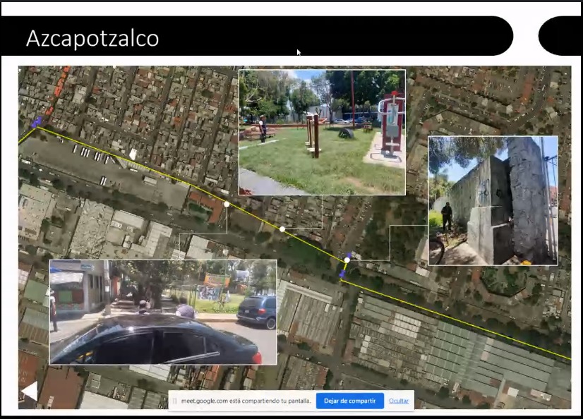Click the "Ocultar" link
Viewport: 583px width, 419px height.
point(399,401)
